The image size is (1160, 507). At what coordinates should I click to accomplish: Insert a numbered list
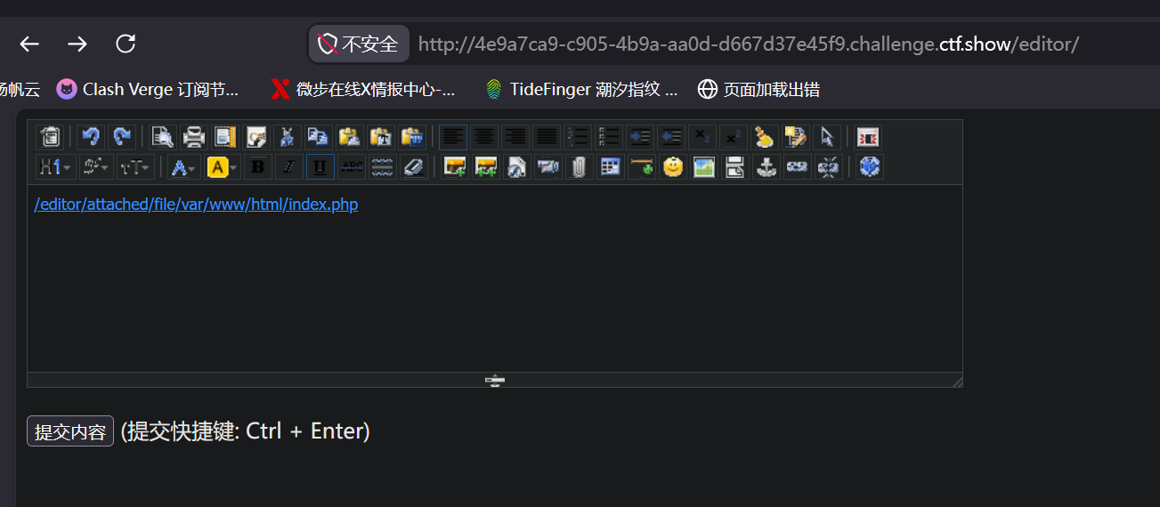[x=578, y=137]
